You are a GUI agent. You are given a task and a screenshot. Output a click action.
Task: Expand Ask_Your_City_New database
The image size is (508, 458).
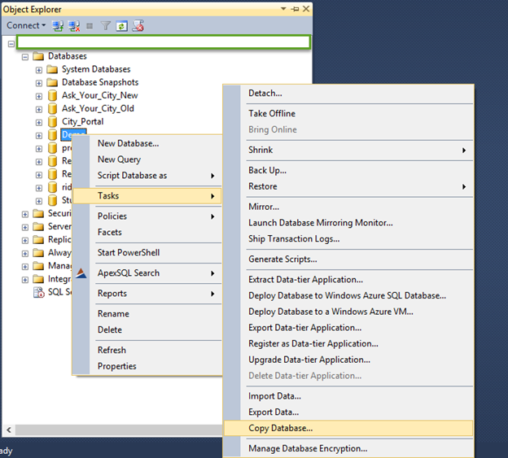tap(39, 96)
